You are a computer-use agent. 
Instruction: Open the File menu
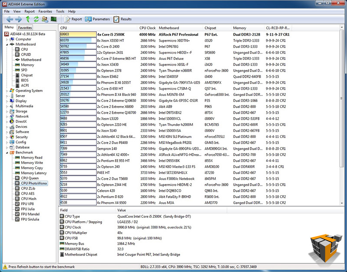(7, 11)
